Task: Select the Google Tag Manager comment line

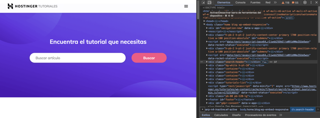Action: (236, 106)
